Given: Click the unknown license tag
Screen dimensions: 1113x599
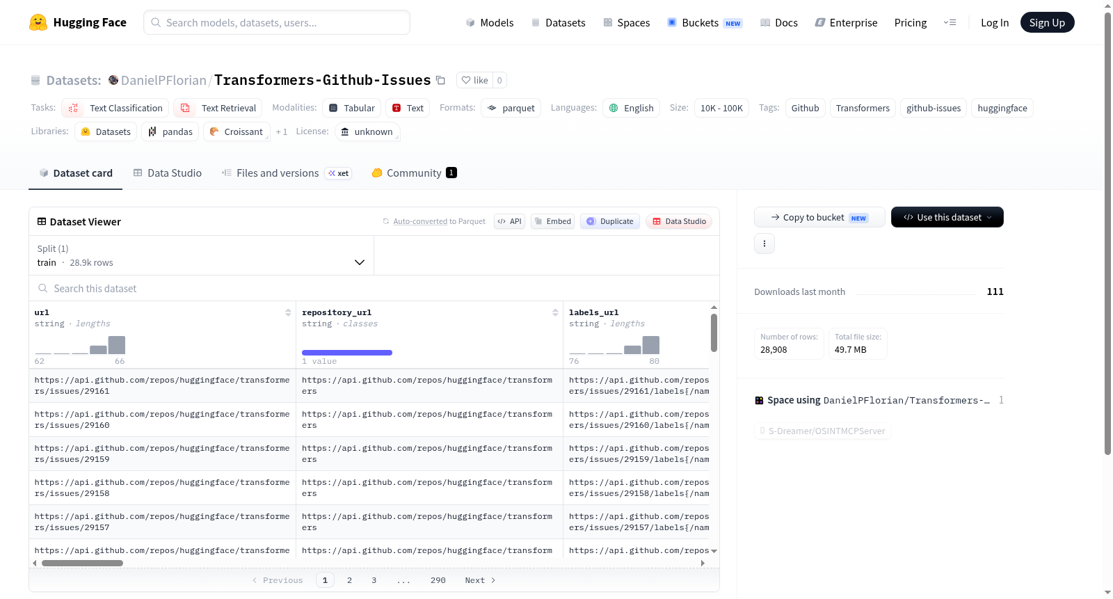Looking at the screenshot, I should 367,131.
